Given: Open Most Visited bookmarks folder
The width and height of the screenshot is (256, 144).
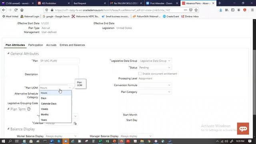Looking at the screenshot, I should [x=10, y=16].
